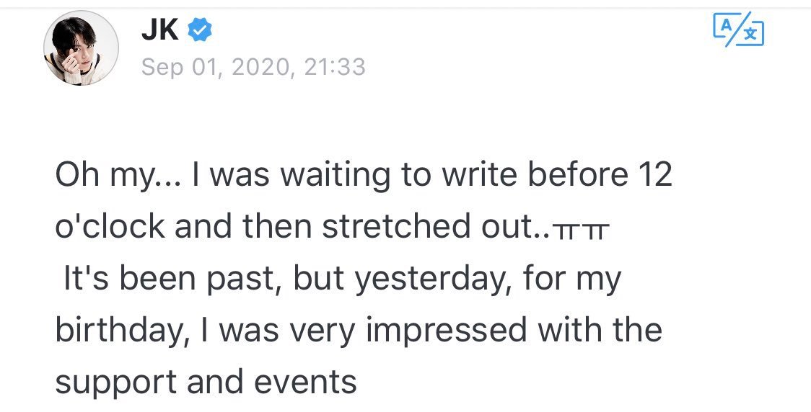This screenshot has height=412, width=811.
Task: Click the letter A in translate icon
Action: (x=727, y=24)
